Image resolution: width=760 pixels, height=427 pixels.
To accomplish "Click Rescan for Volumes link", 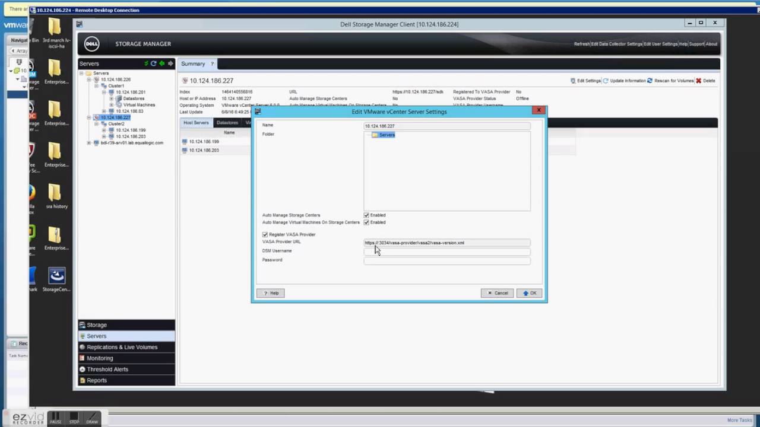I will click(x=674, y=81).
